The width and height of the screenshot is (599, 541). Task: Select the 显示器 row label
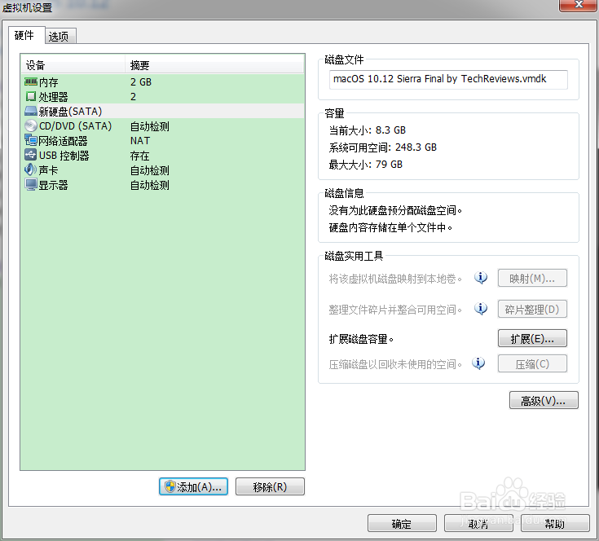tap(53, 185)
